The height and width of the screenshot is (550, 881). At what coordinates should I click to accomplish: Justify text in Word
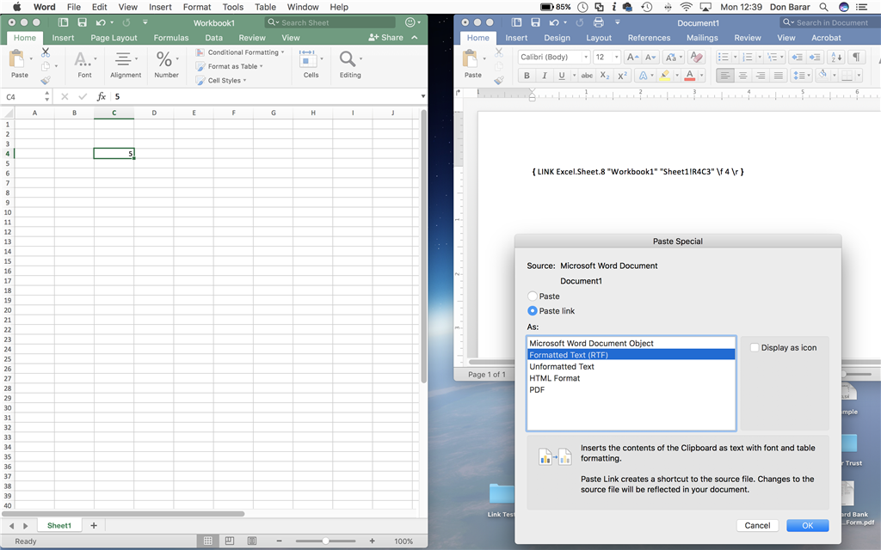[778, 76]
